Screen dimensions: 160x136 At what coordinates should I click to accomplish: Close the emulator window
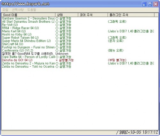coord(156,4)
